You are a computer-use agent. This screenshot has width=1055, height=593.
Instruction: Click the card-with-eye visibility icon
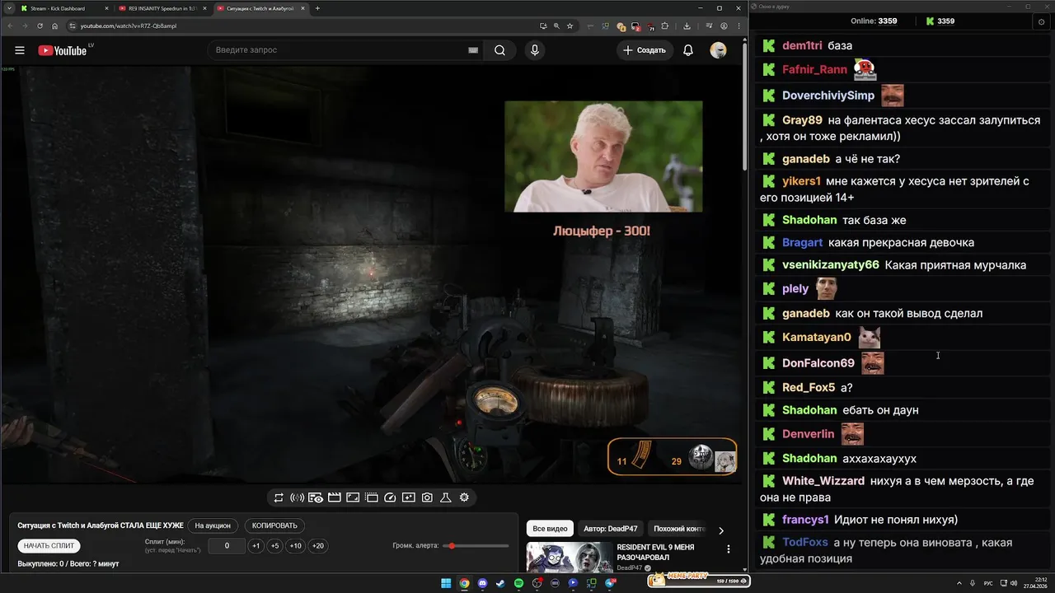click(316, 497)
